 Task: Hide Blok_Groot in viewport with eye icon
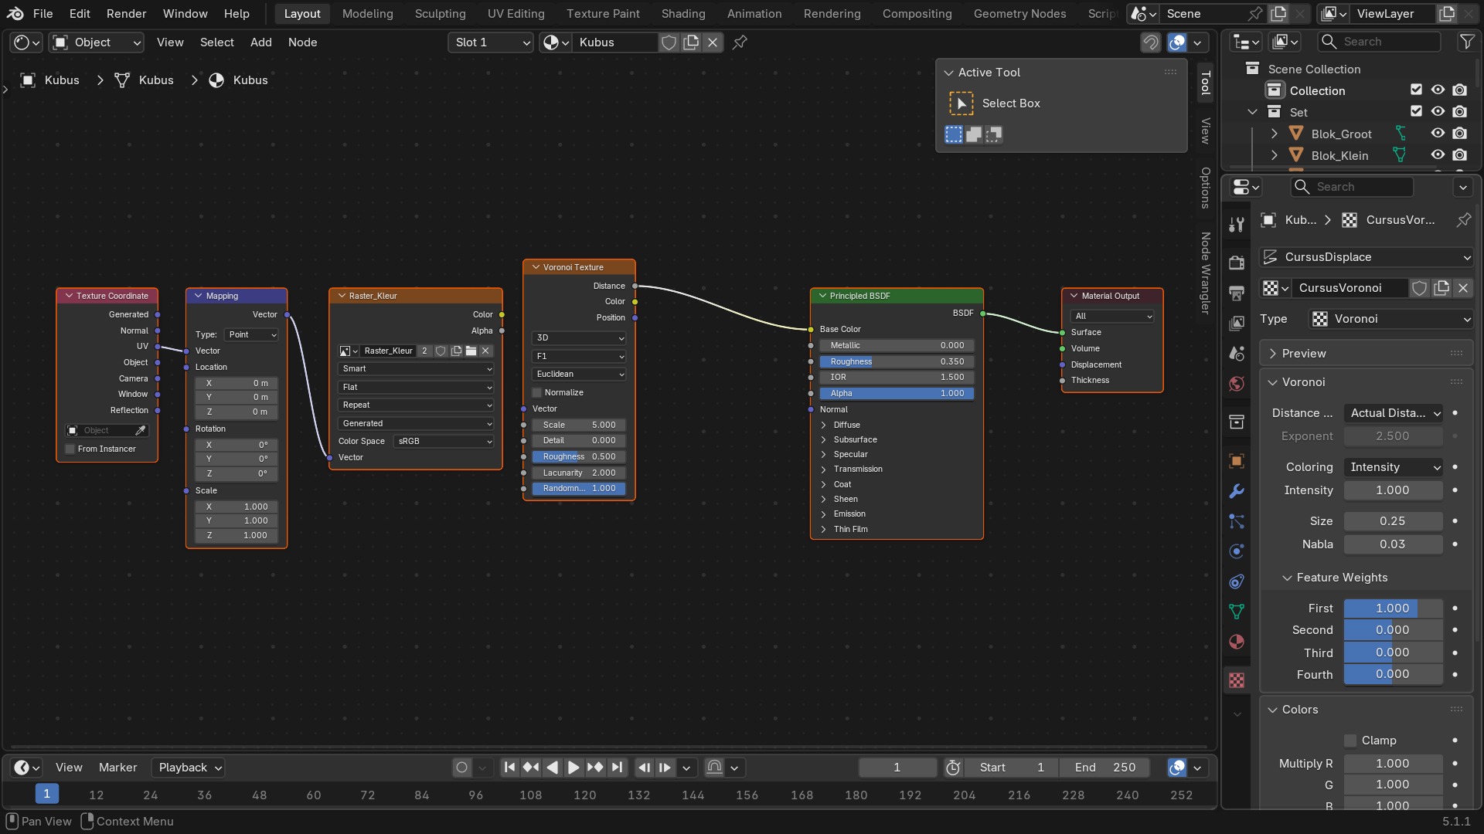tap(1438, 134)
